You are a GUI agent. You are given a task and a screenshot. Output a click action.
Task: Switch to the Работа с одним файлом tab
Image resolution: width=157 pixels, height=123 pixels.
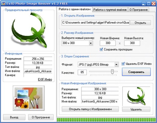[x=75, y=9]
